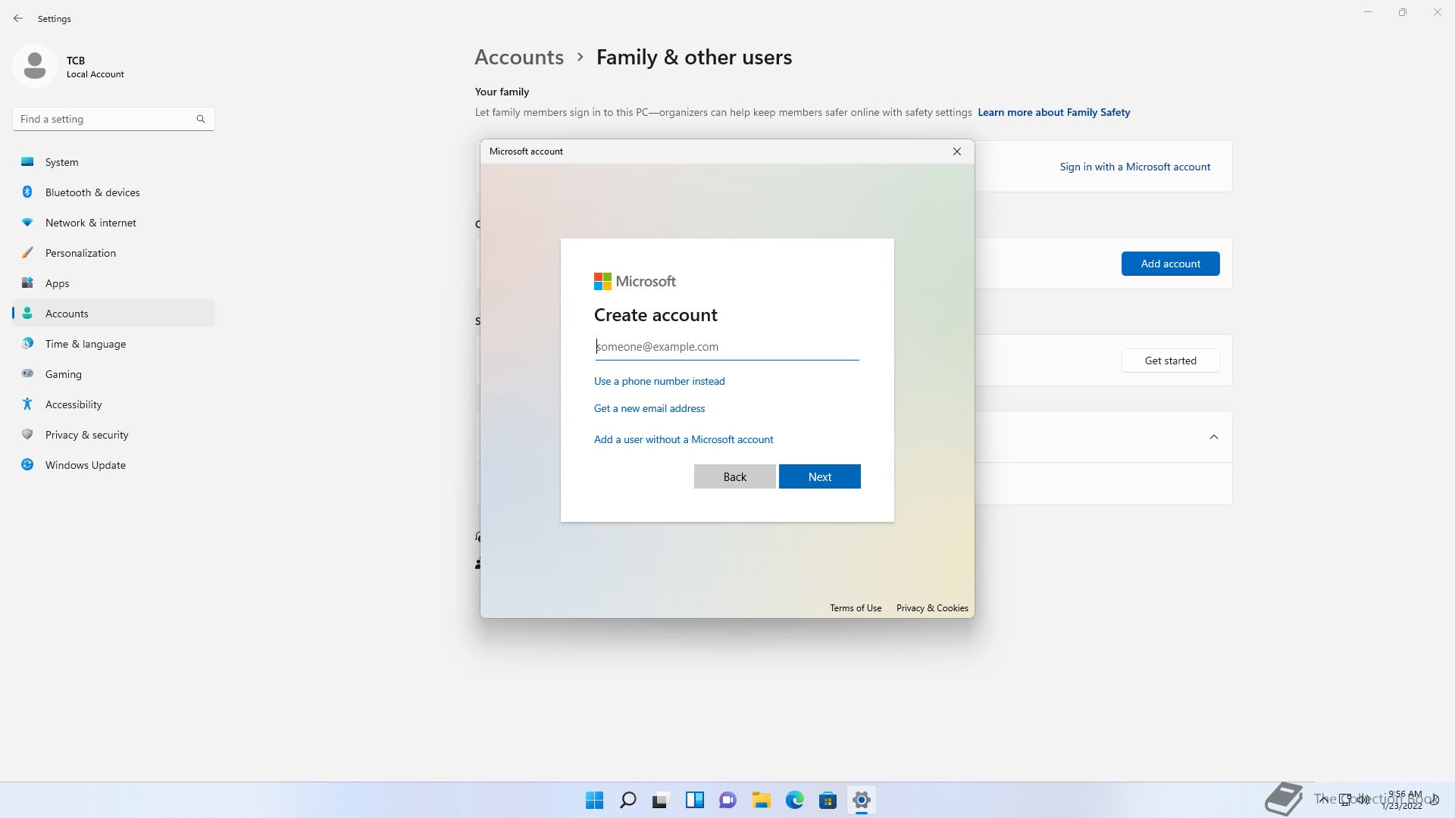This screenshot has height=818, width=1455.
Task: Click the Add account button
Action: pyautogui.click(x=1170, y=264)
